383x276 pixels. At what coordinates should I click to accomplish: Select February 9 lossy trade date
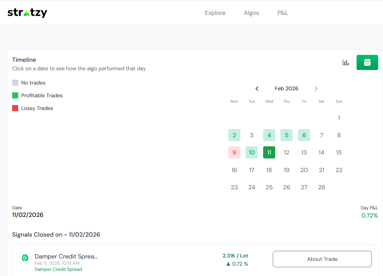click(x=234, y=152)
